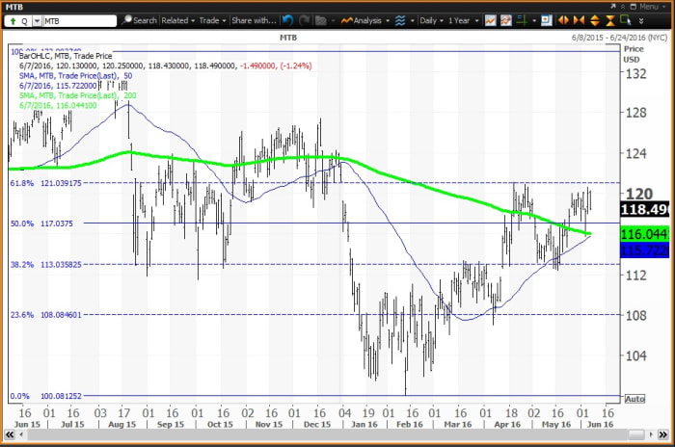Click the redo arrow icon
Image resolution: width=675 pixels, height=447 pixels.
pyautogui.click(x=304, y=20)
